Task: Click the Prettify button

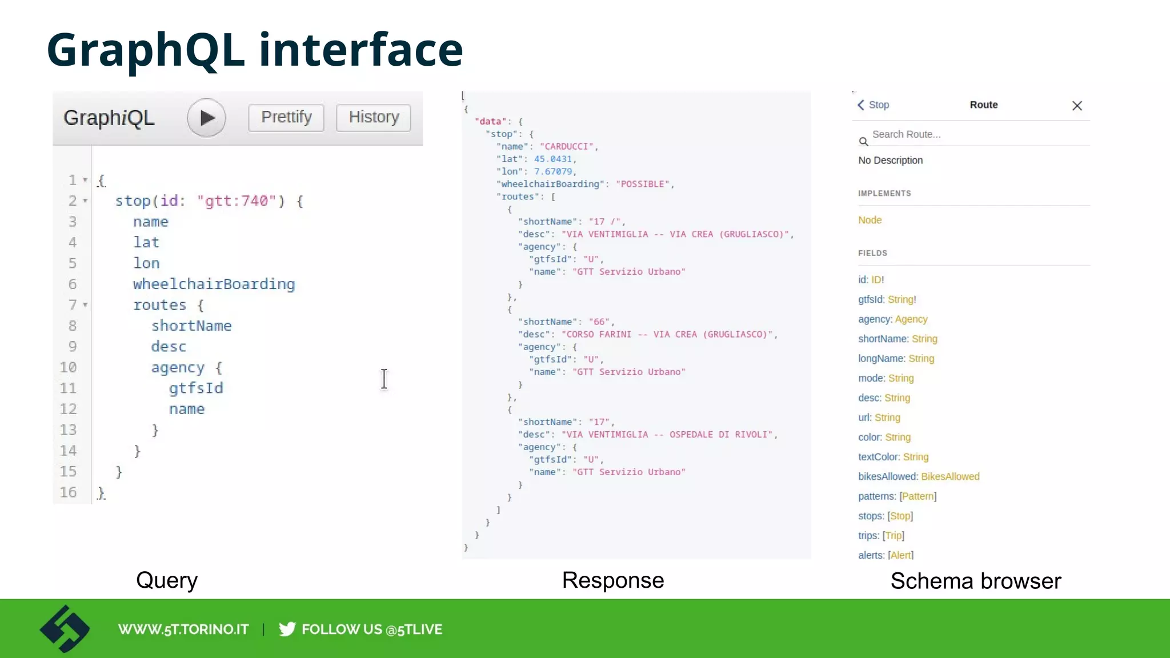Action: coord(286,118)
